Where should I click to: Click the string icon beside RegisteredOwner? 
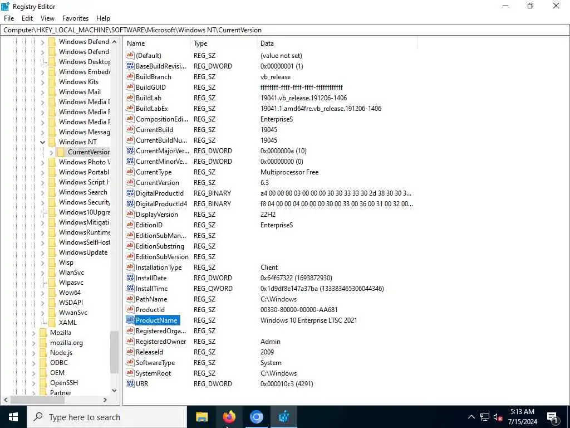click(130, 341)
